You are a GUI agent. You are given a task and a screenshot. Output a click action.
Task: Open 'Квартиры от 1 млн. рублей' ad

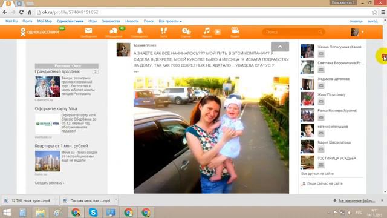(x=62, y=146)
